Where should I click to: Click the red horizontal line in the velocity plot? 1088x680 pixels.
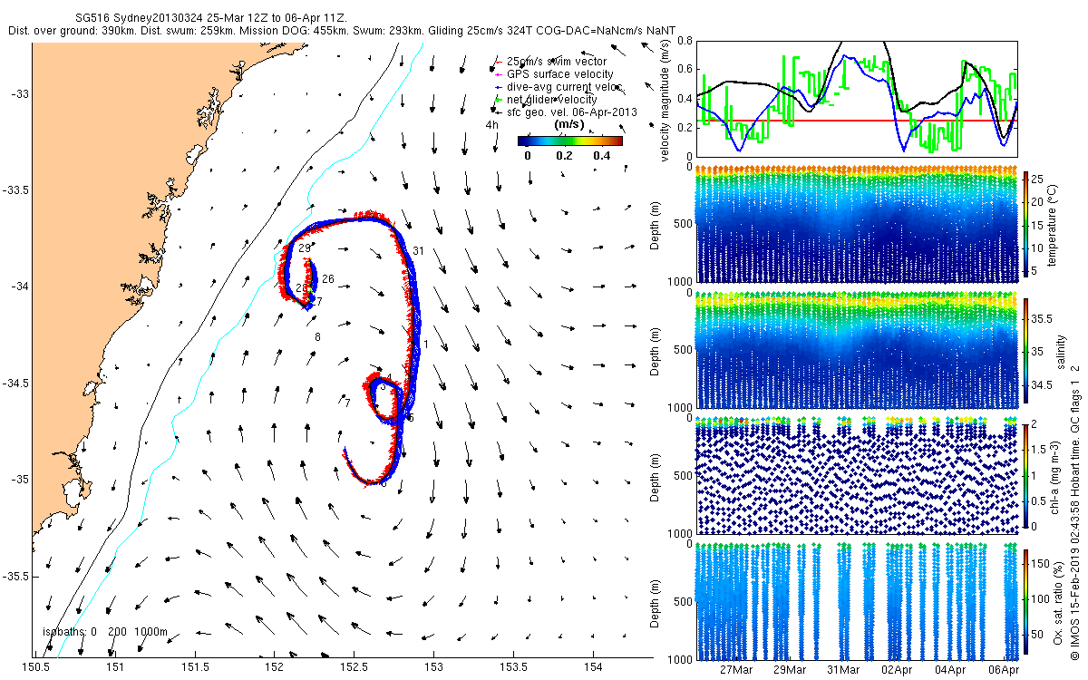click(857, 121)
